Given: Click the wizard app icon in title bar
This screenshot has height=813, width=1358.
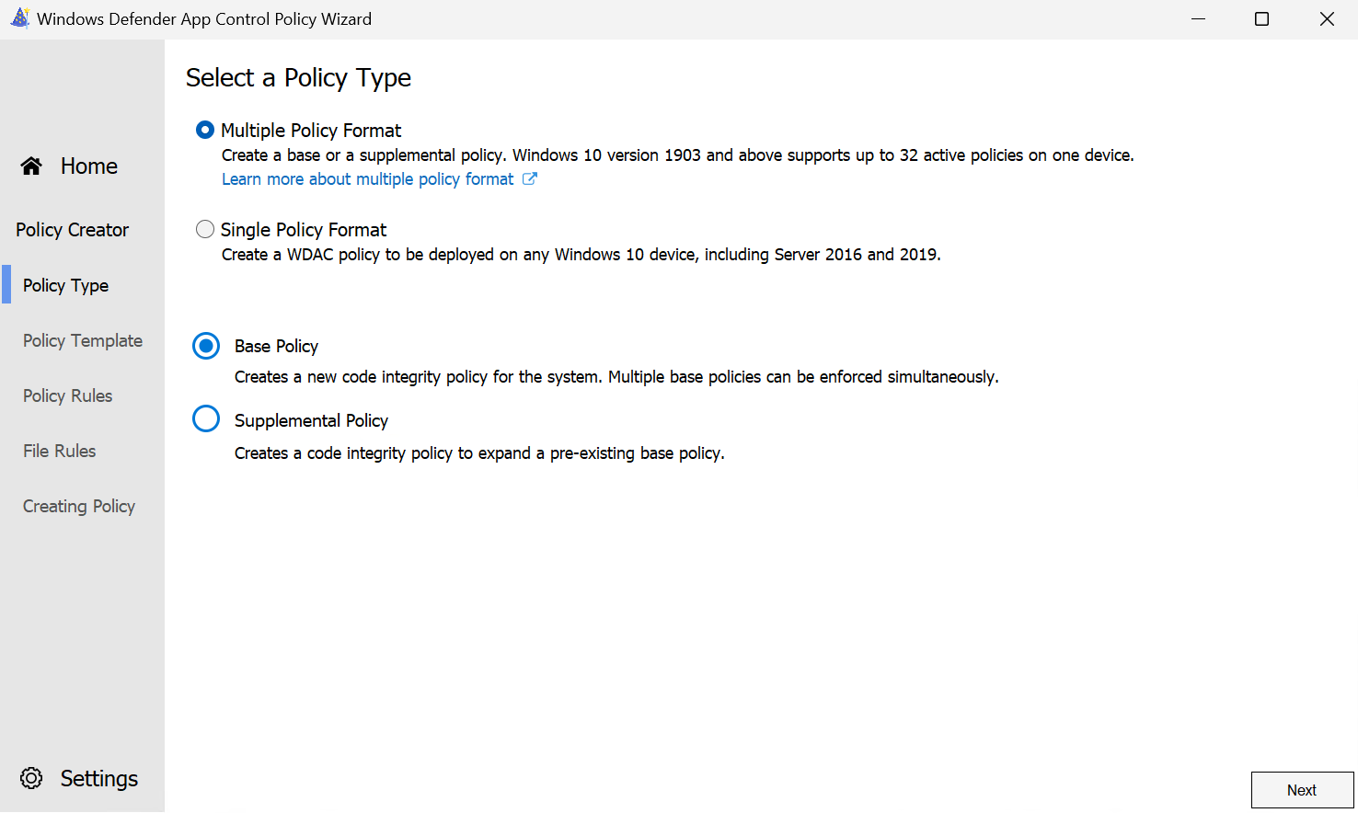Looking at the screenshot, I should coord(19,18).
